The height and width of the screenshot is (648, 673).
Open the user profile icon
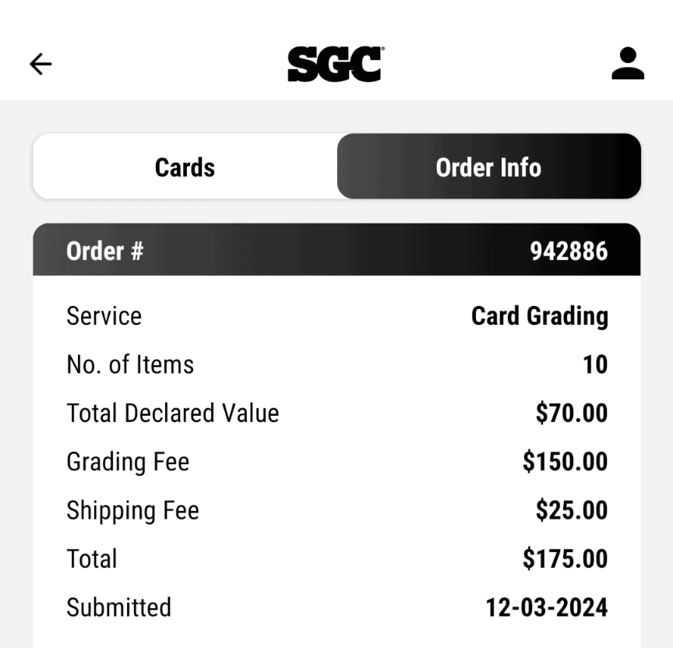(x=627, y=64)
